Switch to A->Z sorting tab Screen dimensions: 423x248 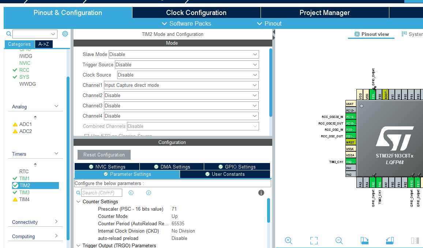[x=44, y=44]
